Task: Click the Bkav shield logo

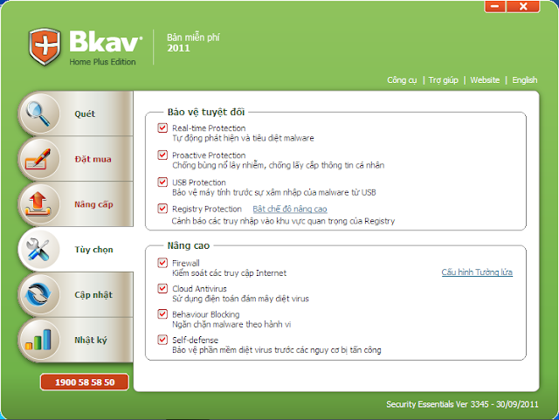Action: coord(45,46)
